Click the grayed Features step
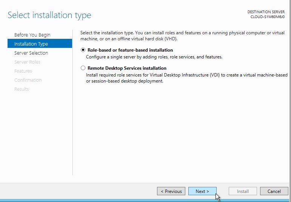291x202 pixels. (x=23, y=71)
